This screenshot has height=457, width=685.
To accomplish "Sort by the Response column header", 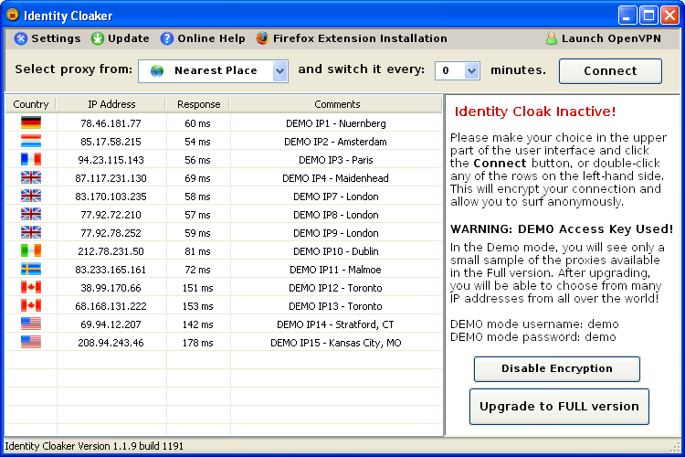I will click(x=198, y=104).
